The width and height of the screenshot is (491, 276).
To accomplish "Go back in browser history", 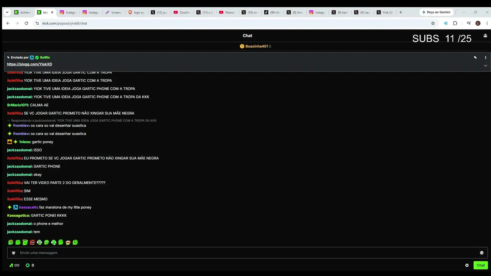I will click(8, 23).
